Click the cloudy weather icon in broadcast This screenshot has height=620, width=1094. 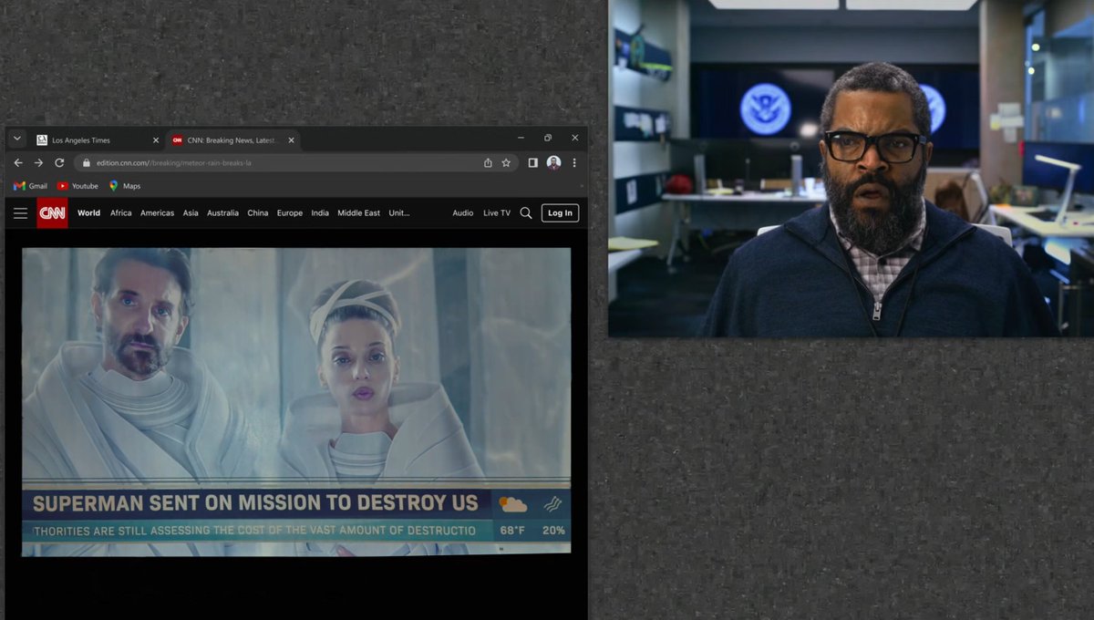[x=512, y=503]
